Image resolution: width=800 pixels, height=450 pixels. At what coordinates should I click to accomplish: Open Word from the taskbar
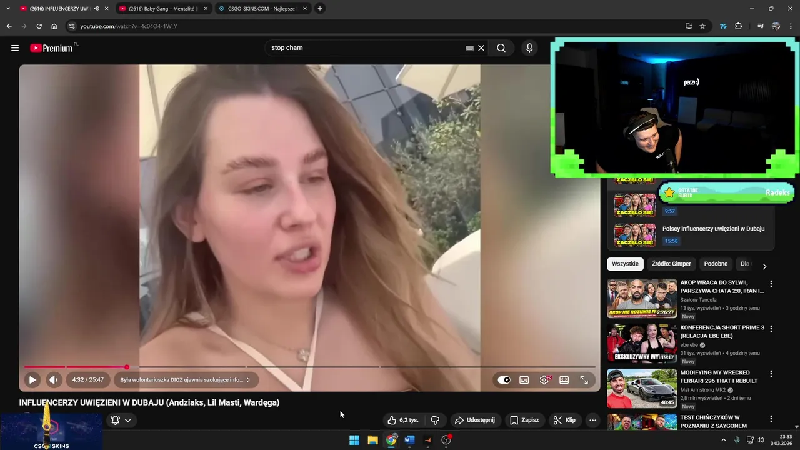point(409,440)
